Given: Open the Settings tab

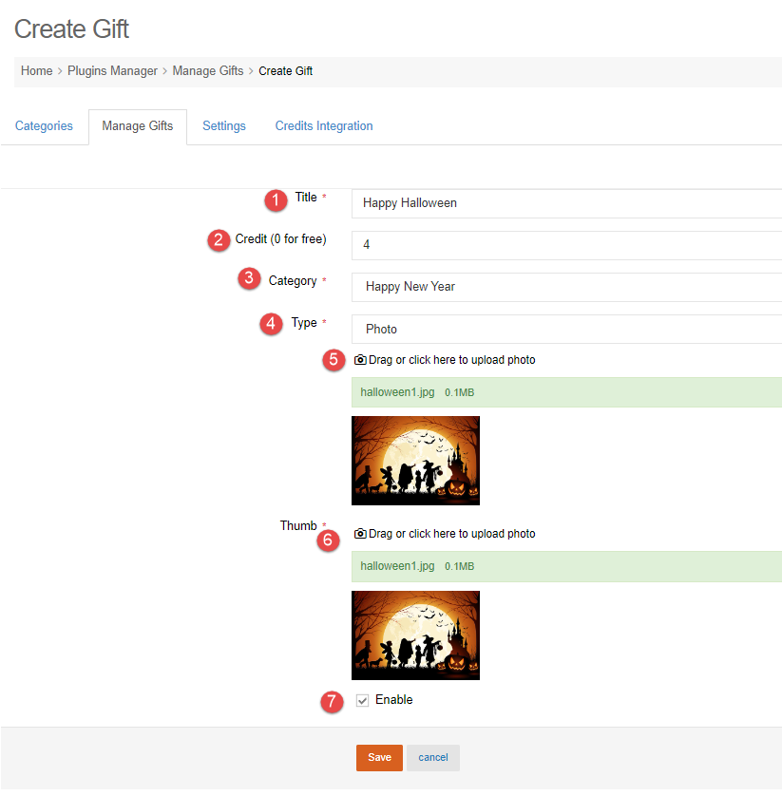Looking at the screenshot, I should tap(224, 126).
